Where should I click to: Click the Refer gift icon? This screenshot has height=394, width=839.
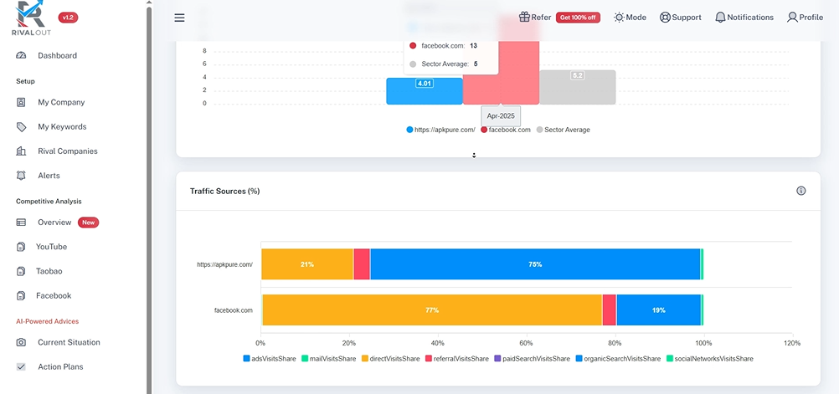click(x=524, y=17)
